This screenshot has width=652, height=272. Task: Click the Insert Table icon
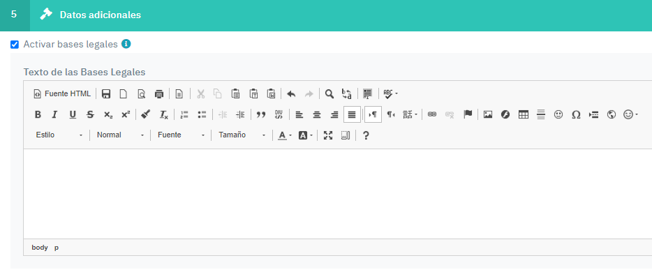tap(524, 114)
